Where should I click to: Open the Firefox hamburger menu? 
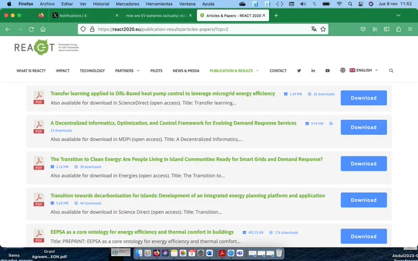coord(410,29)
